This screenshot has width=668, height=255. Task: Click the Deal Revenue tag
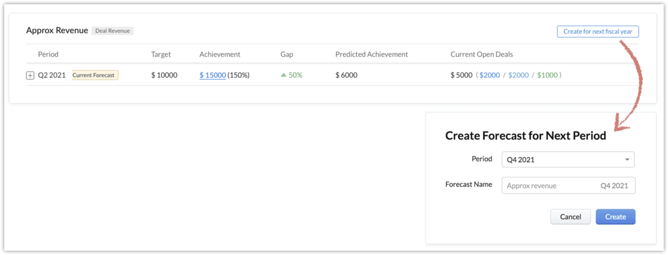pos(113,31)
